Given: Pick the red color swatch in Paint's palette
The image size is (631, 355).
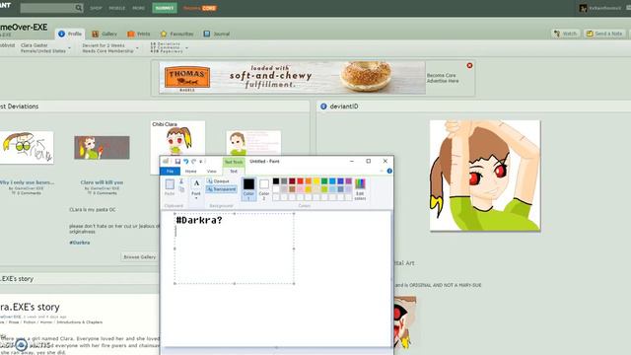Looking at the screenshot, I should (x=300, y=181).
